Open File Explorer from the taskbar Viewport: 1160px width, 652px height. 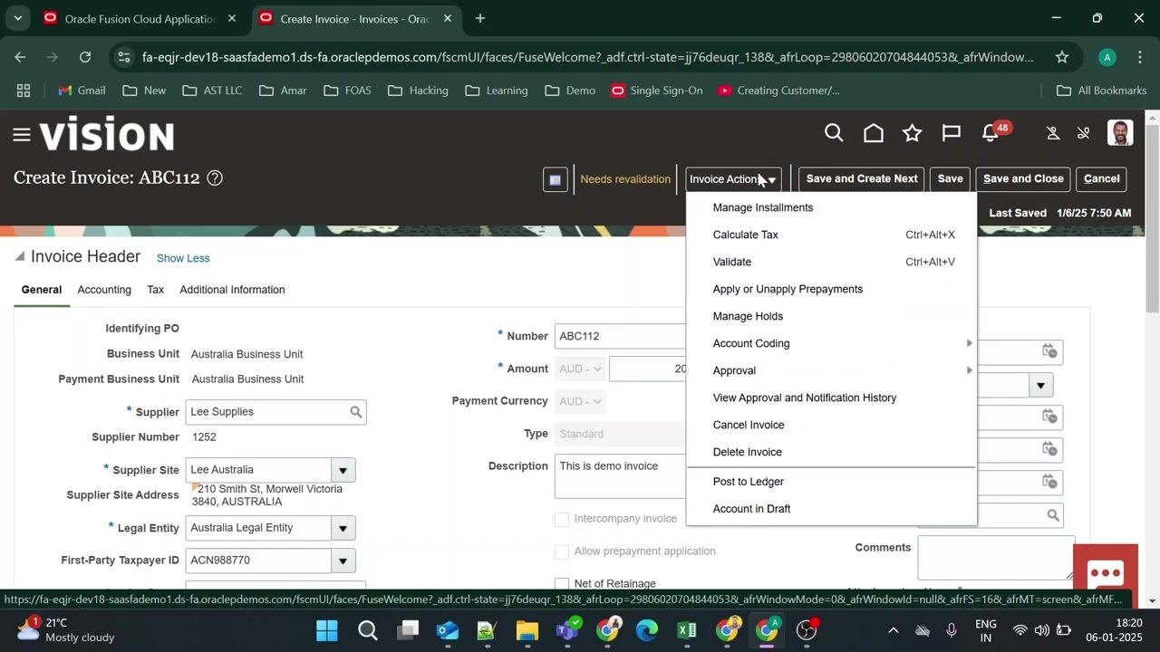pos(527,630)
